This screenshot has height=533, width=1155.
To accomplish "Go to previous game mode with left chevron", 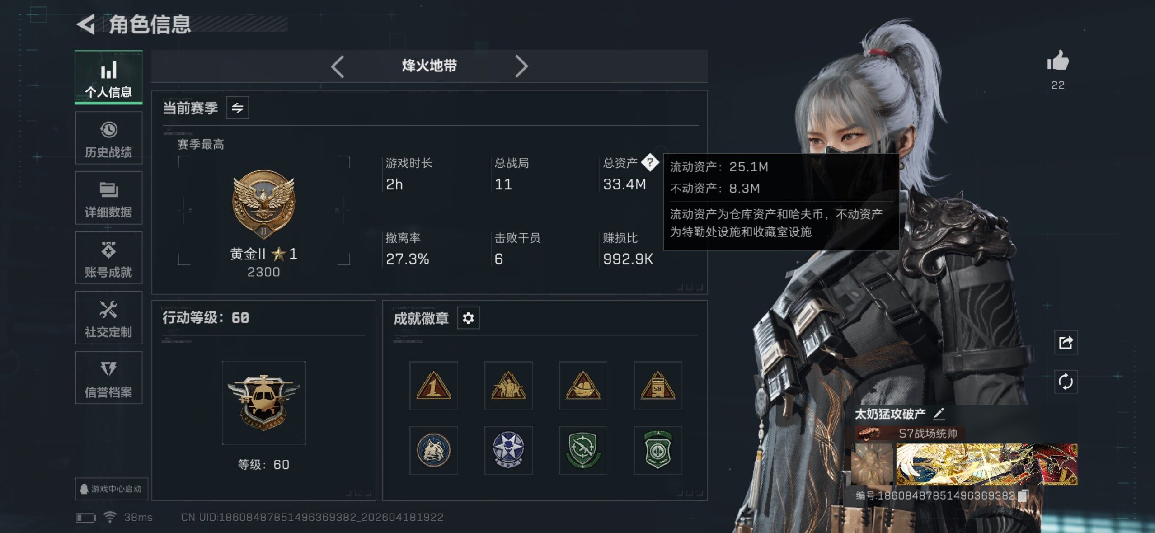I will pyautogui.click(x=338, y=66).
